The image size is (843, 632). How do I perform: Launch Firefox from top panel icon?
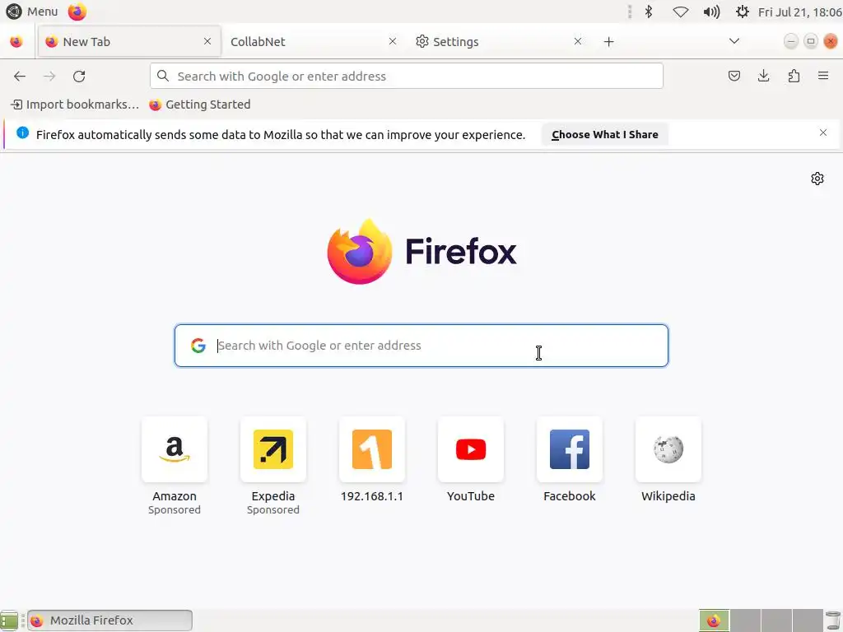click(77, 12)
